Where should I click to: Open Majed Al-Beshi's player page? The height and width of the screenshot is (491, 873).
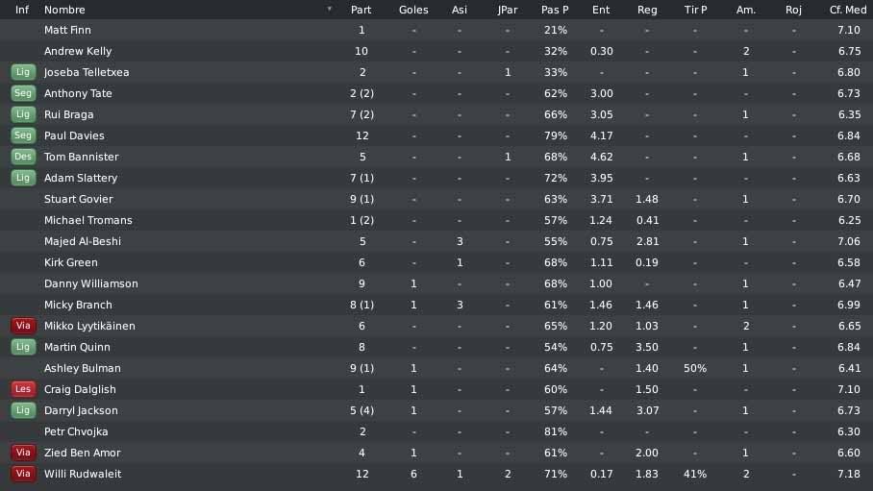(x=83, y=241)
